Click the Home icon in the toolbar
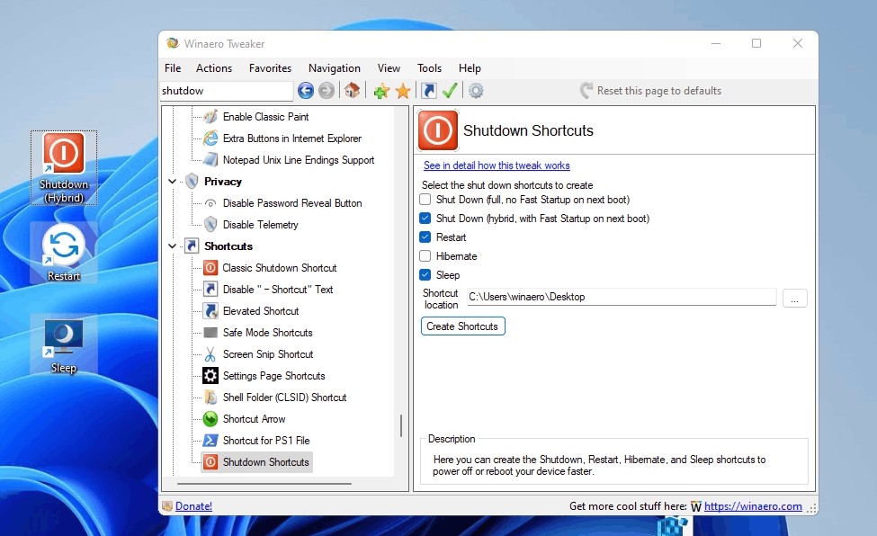This screenshot has width=877, height=536. (350, 90)
